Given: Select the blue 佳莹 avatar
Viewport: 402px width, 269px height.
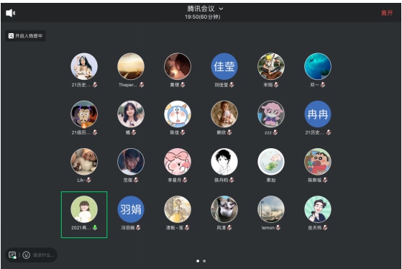Looking at the screenshot, I should 224,66.
